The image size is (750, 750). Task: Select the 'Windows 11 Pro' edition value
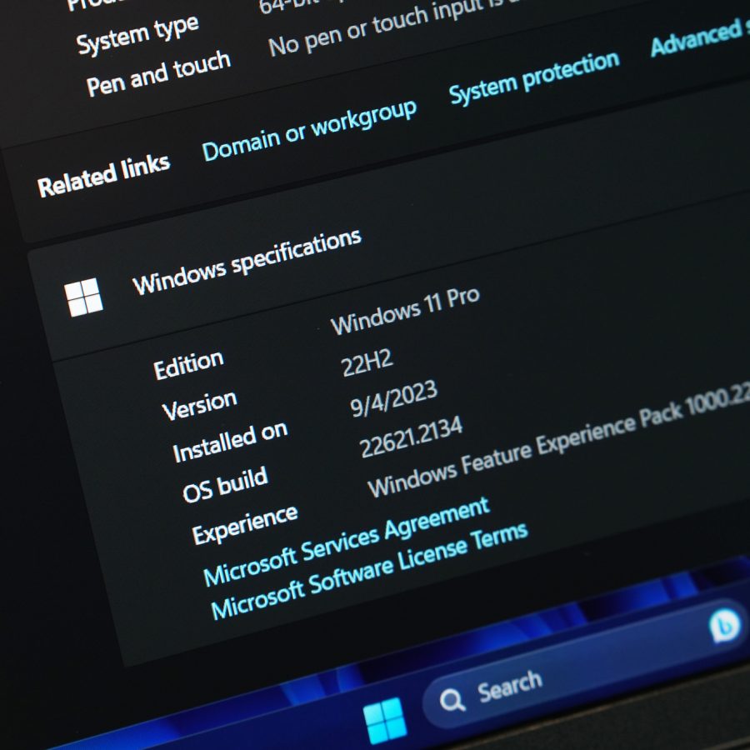pos(405,311)
